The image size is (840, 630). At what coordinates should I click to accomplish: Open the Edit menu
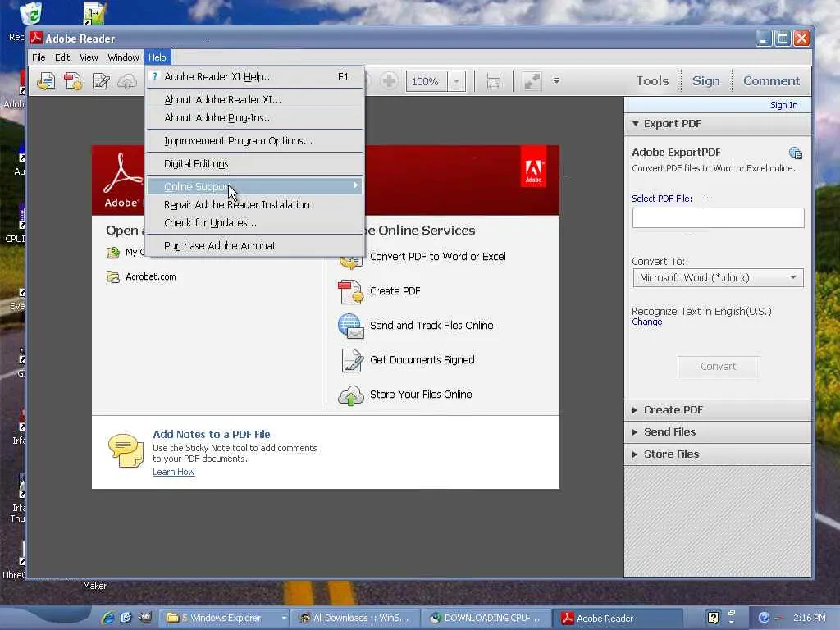click(62, 57)
